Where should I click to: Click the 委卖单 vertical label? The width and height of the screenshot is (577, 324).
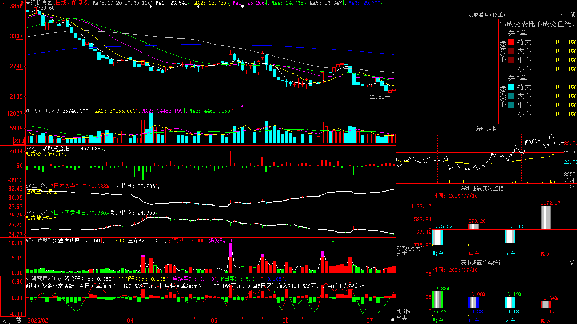tap(503, 96)
